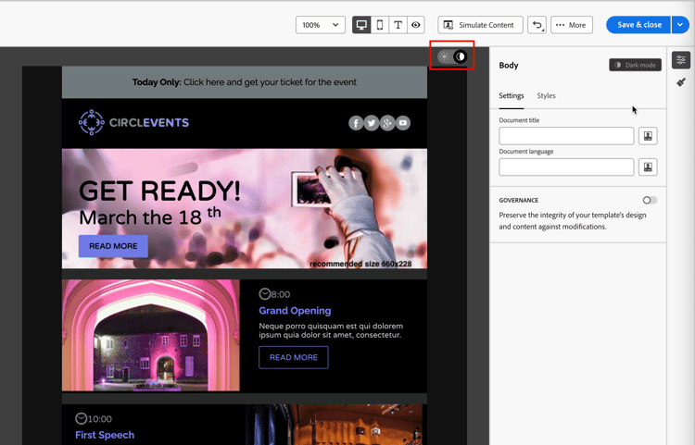The height and width of the screenshot is (445, 695).
Task: Click the YouTube icon in email header
Action: click(x=403, y=123)
